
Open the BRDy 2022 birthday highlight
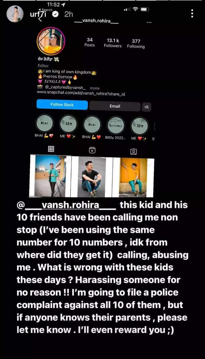pos(116,125)
